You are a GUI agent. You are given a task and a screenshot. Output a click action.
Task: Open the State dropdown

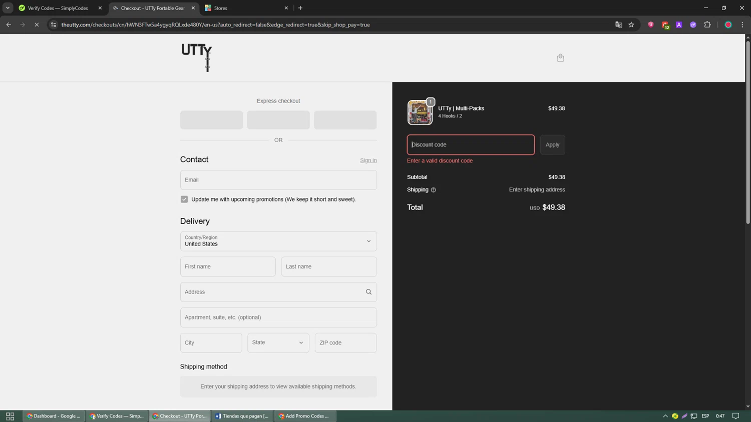pyautogui.click(x=278, y=343)
